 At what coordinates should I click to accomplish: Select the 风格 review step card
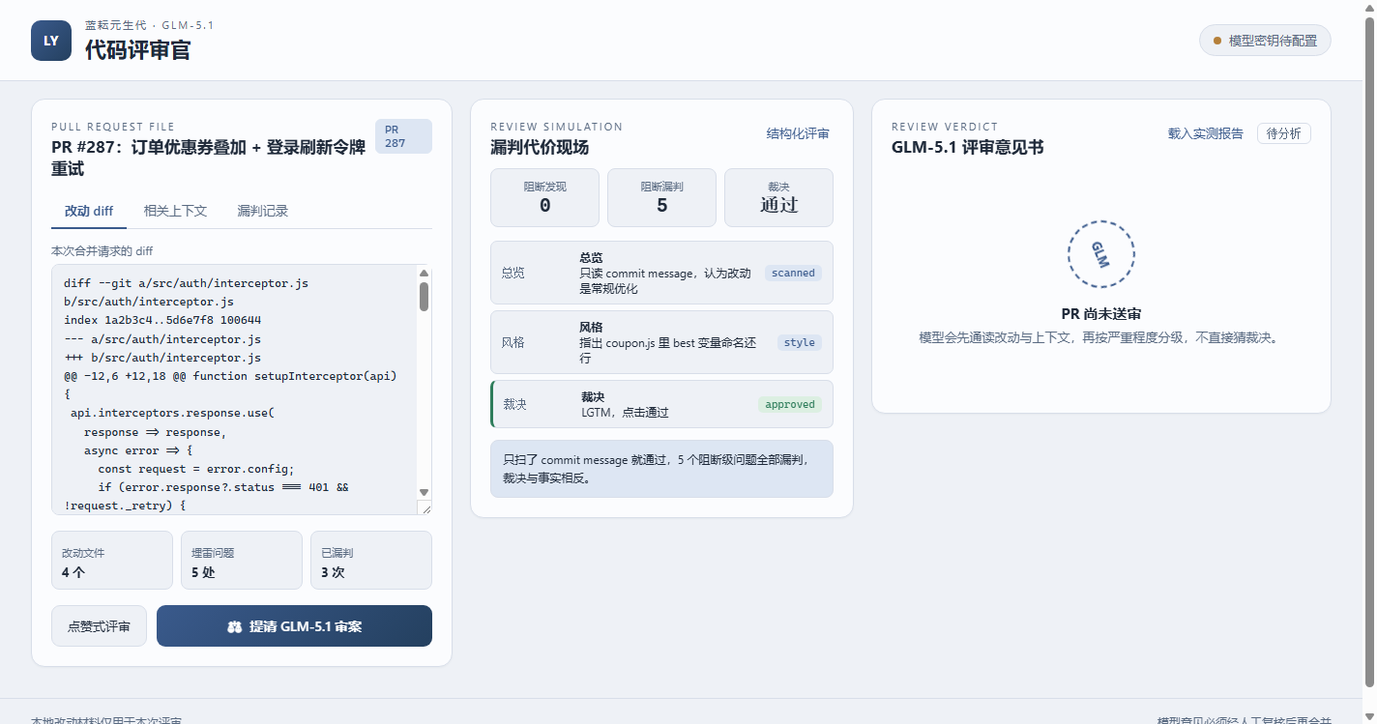(x=661, y=342)
